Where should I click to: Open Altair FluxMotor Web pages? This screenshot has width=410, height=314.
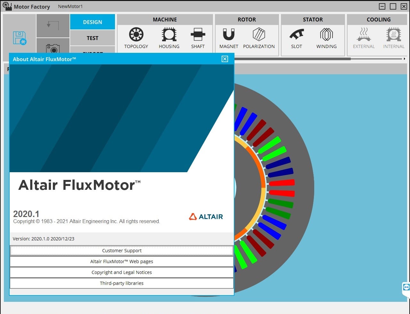pyautogui.click(x=122, y=262)
